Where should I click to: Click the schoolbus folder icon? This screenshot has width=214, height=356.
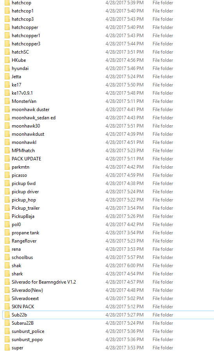coord(7,257)
